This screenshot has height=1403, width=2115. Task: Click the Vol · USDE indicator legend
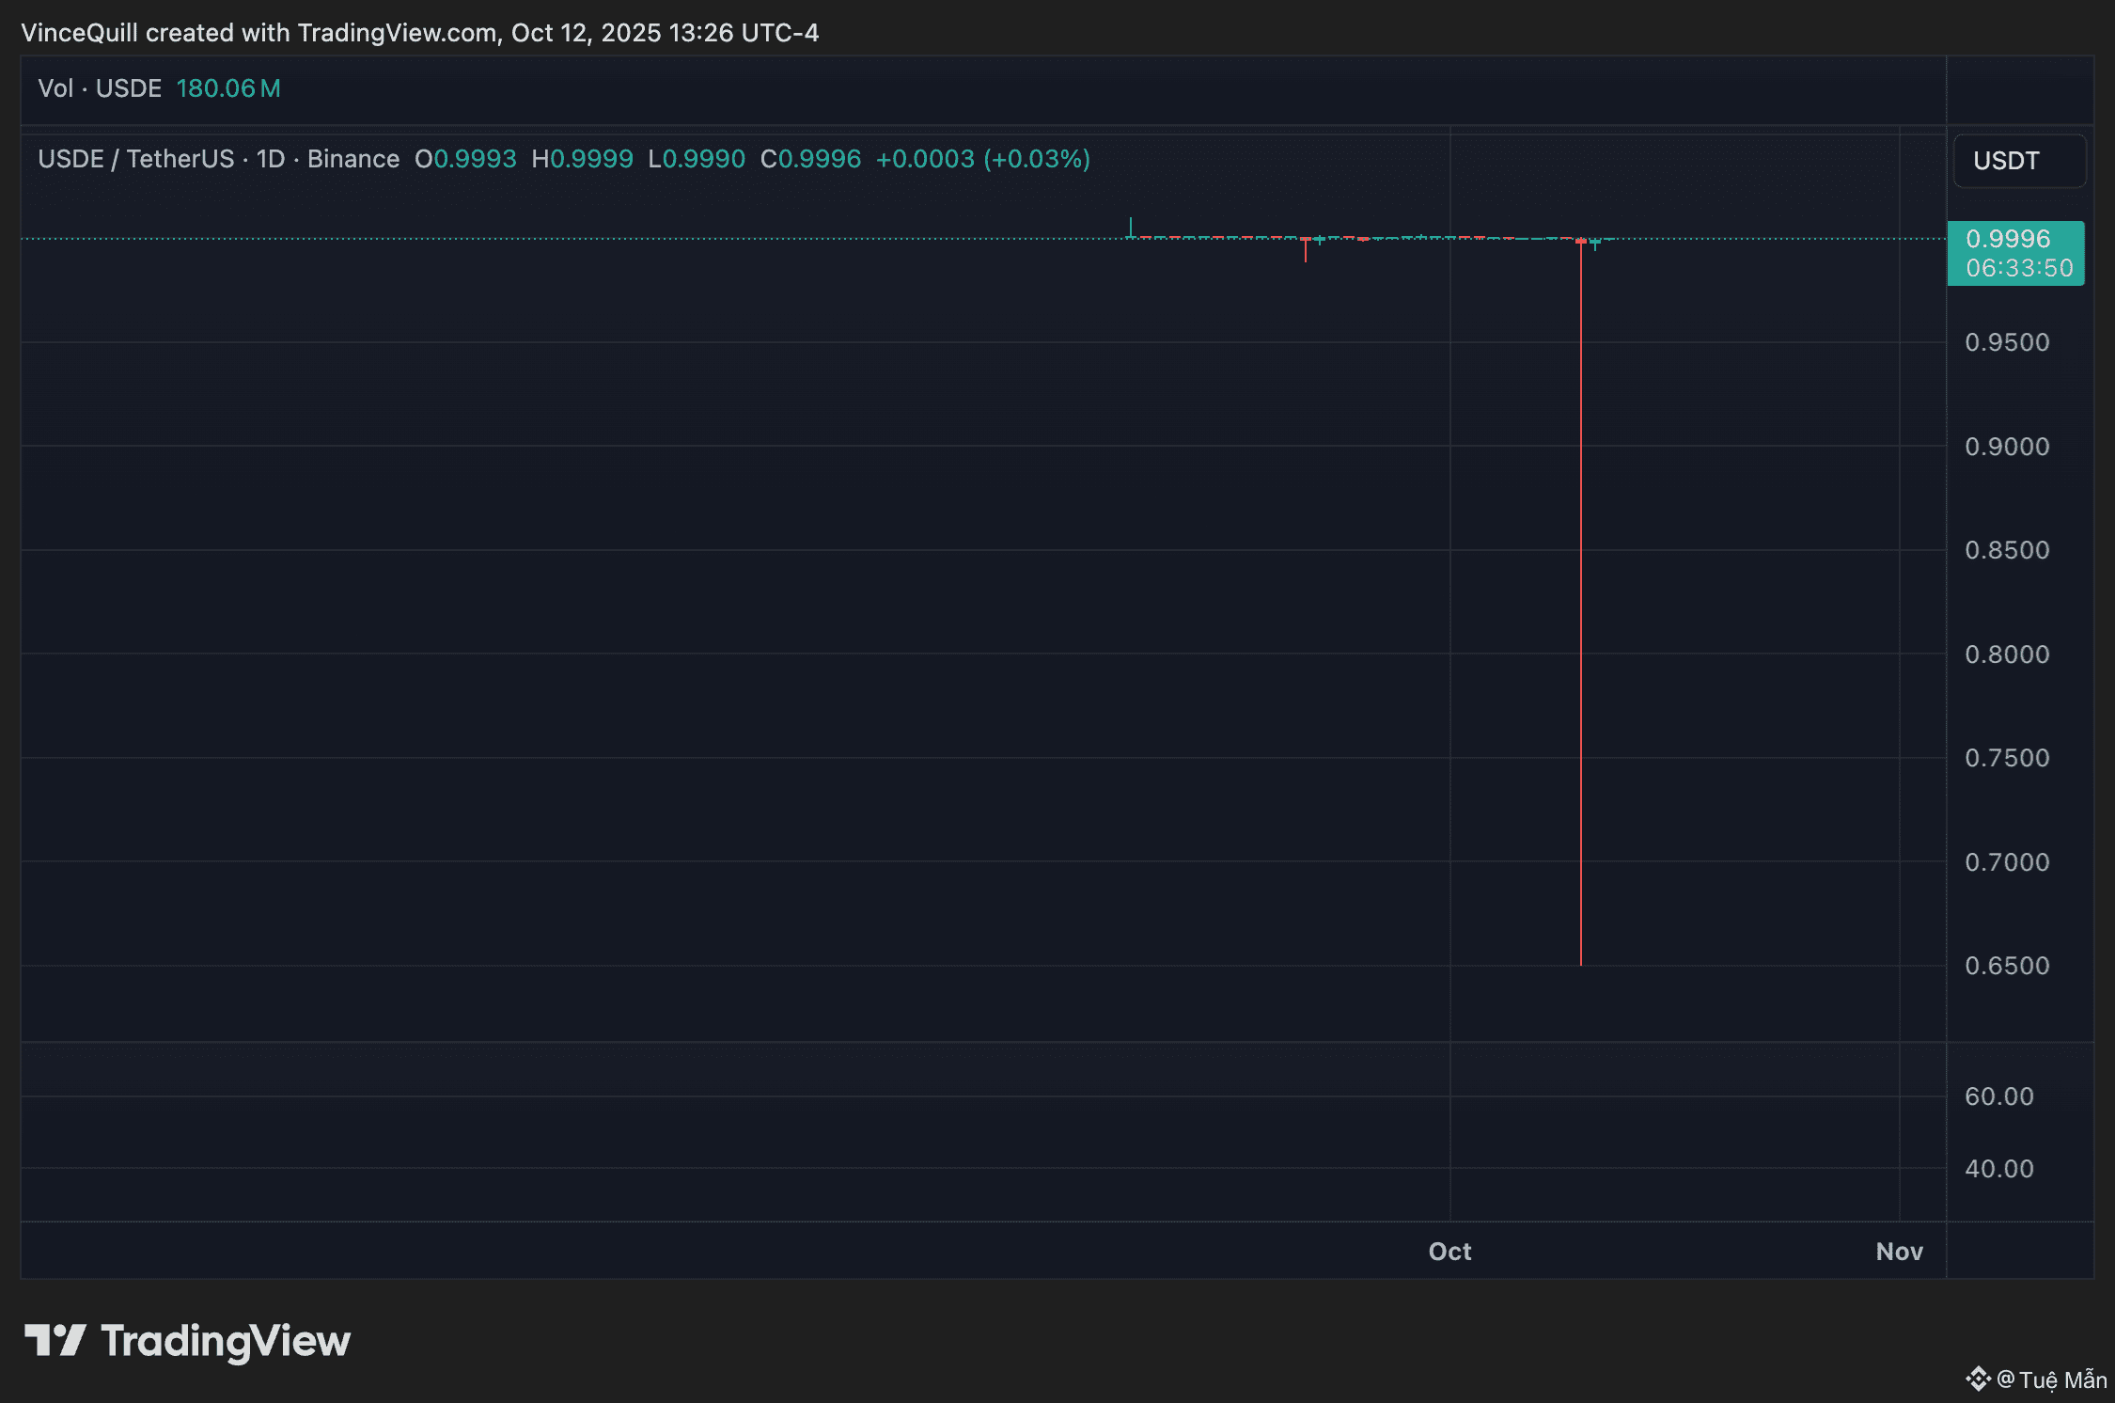pyautogui.click(x=99, y=88)
